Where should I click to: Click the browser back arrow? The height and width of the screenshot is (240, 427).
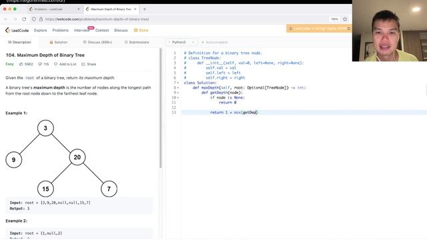6,19
